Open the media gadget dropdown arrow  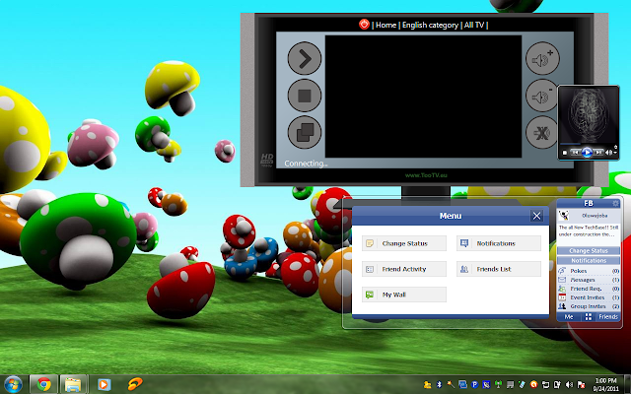[615, 154]
